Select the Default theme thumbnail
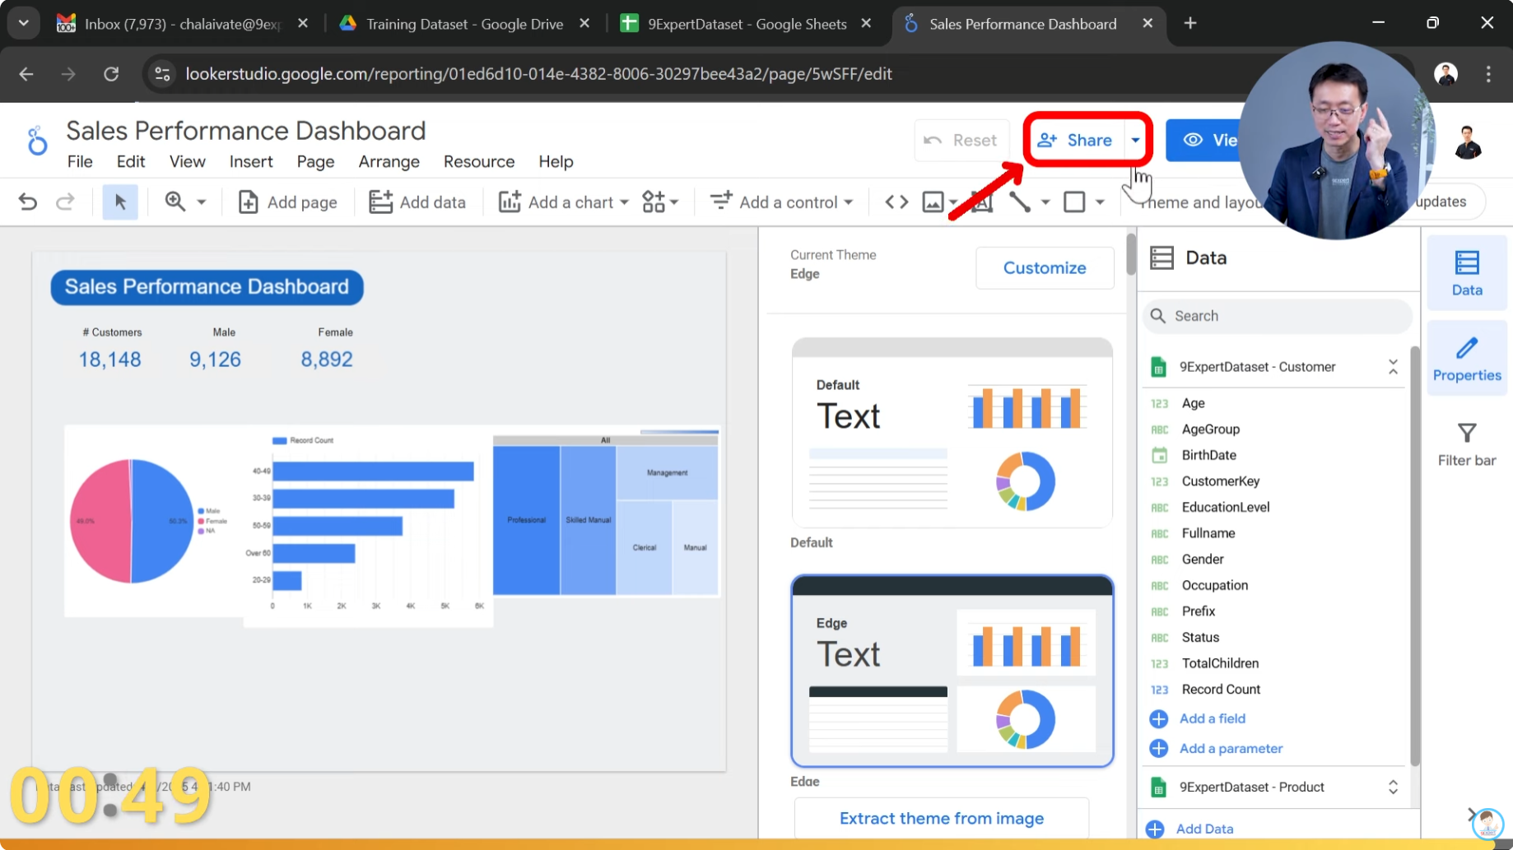Image resolution: width=1513 pixels, height=850 pixels. pyautogui.click(x=951, y=432)
